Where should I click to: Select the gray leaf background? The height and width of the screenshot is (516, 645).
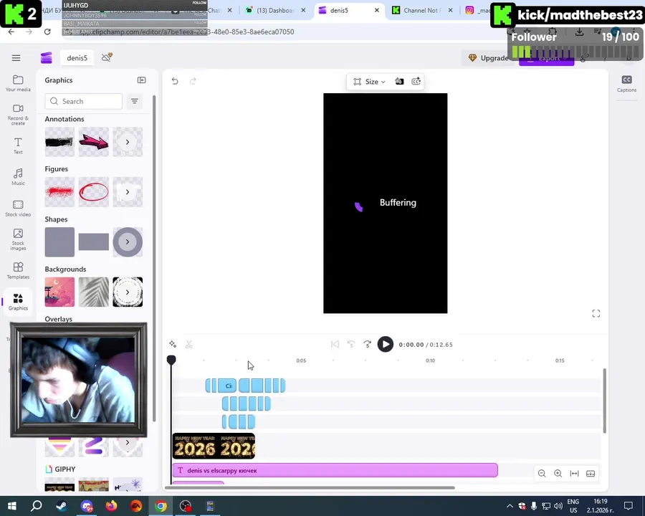pyautogui.click(x=94, y=292)
